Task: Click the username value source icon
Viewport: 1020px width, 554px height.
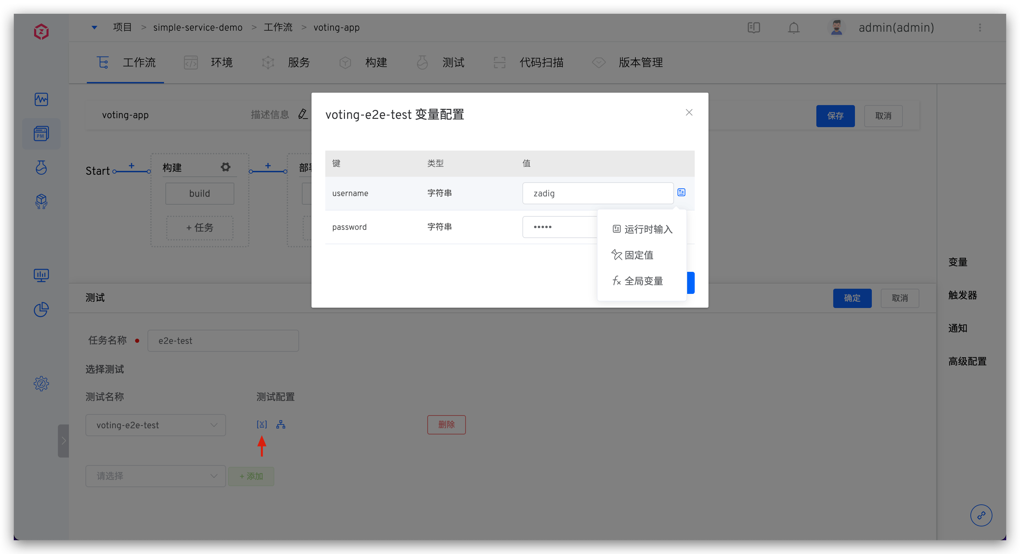Action: 681,193
